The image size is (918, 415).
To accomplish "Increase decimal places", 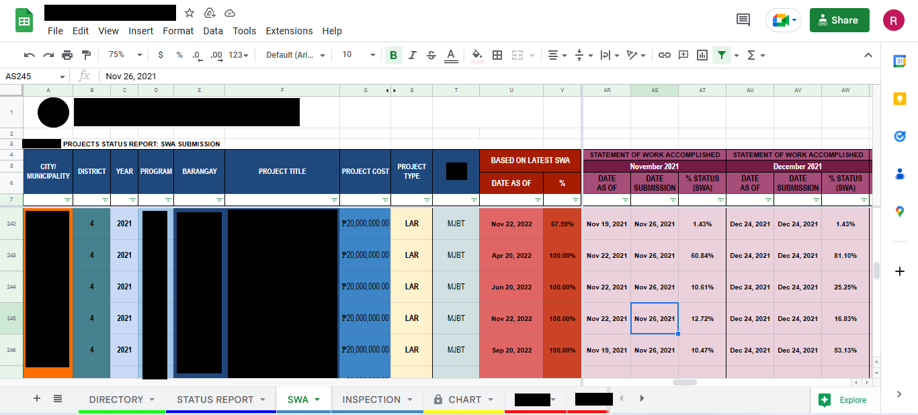I will point(216,55).
